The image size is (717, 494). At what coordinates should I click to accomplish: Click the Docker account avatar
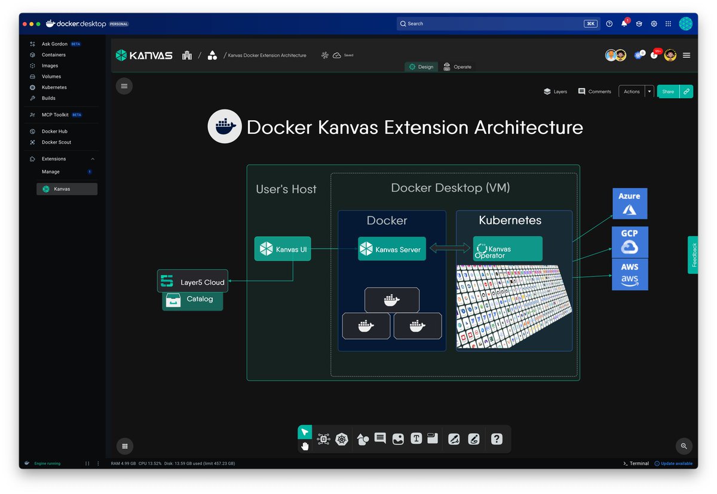(686, 24)
